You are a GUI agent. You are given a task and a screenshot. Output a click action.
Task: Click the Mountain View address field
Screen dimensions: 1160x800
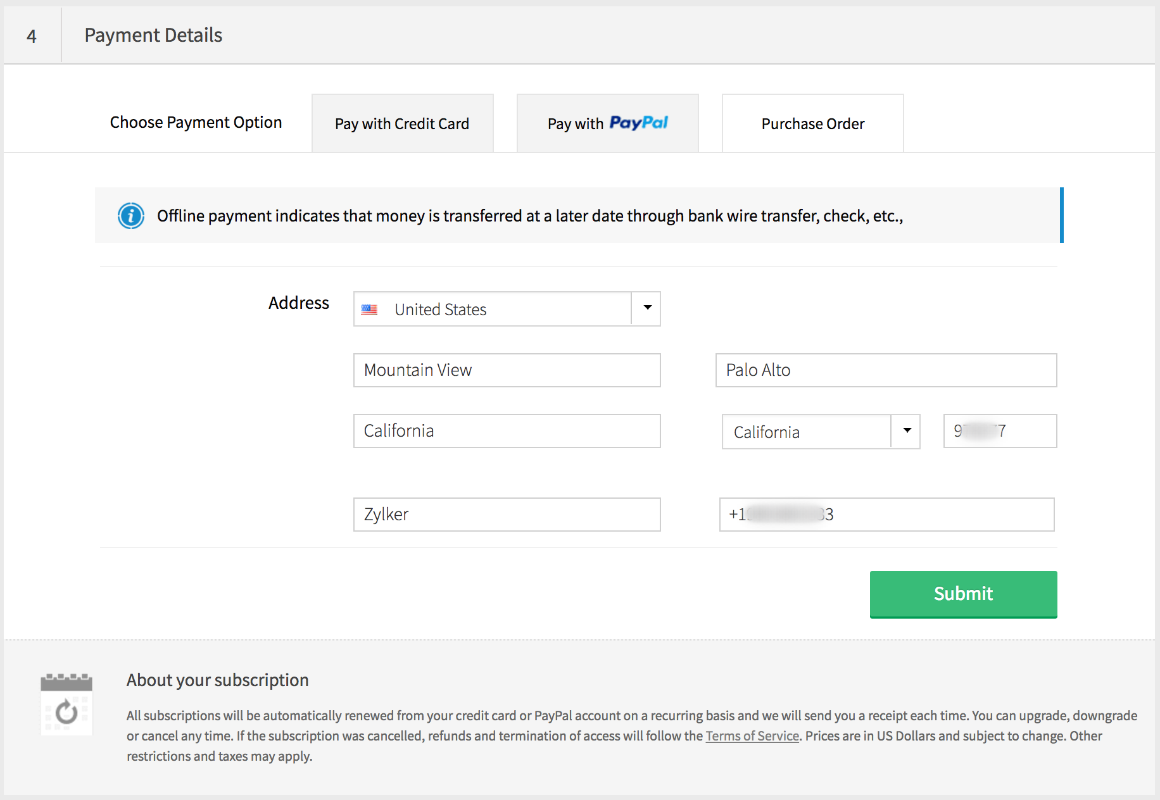tap(507, 370)
